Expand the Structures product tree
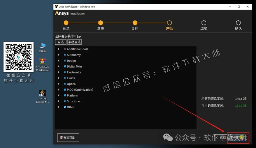Screen dimensions: 256x148 tap(59, 101)
